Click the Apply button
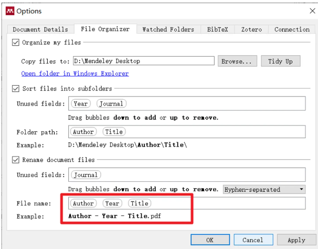 coord(296,240)
